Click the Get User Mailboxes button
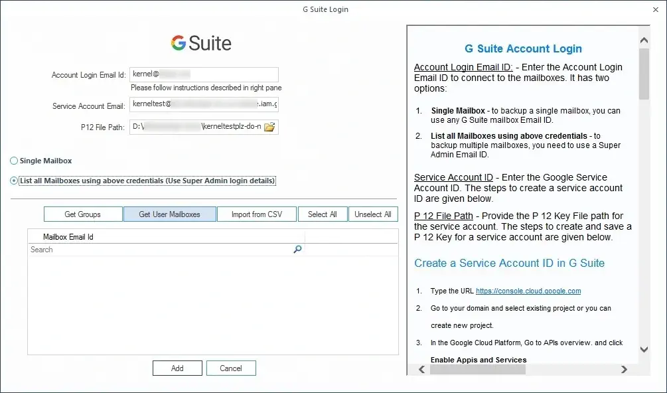 (x=170, y=214)
